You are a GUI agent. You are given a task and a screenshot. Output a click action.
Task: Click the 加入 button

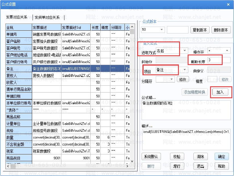(220, 92)
